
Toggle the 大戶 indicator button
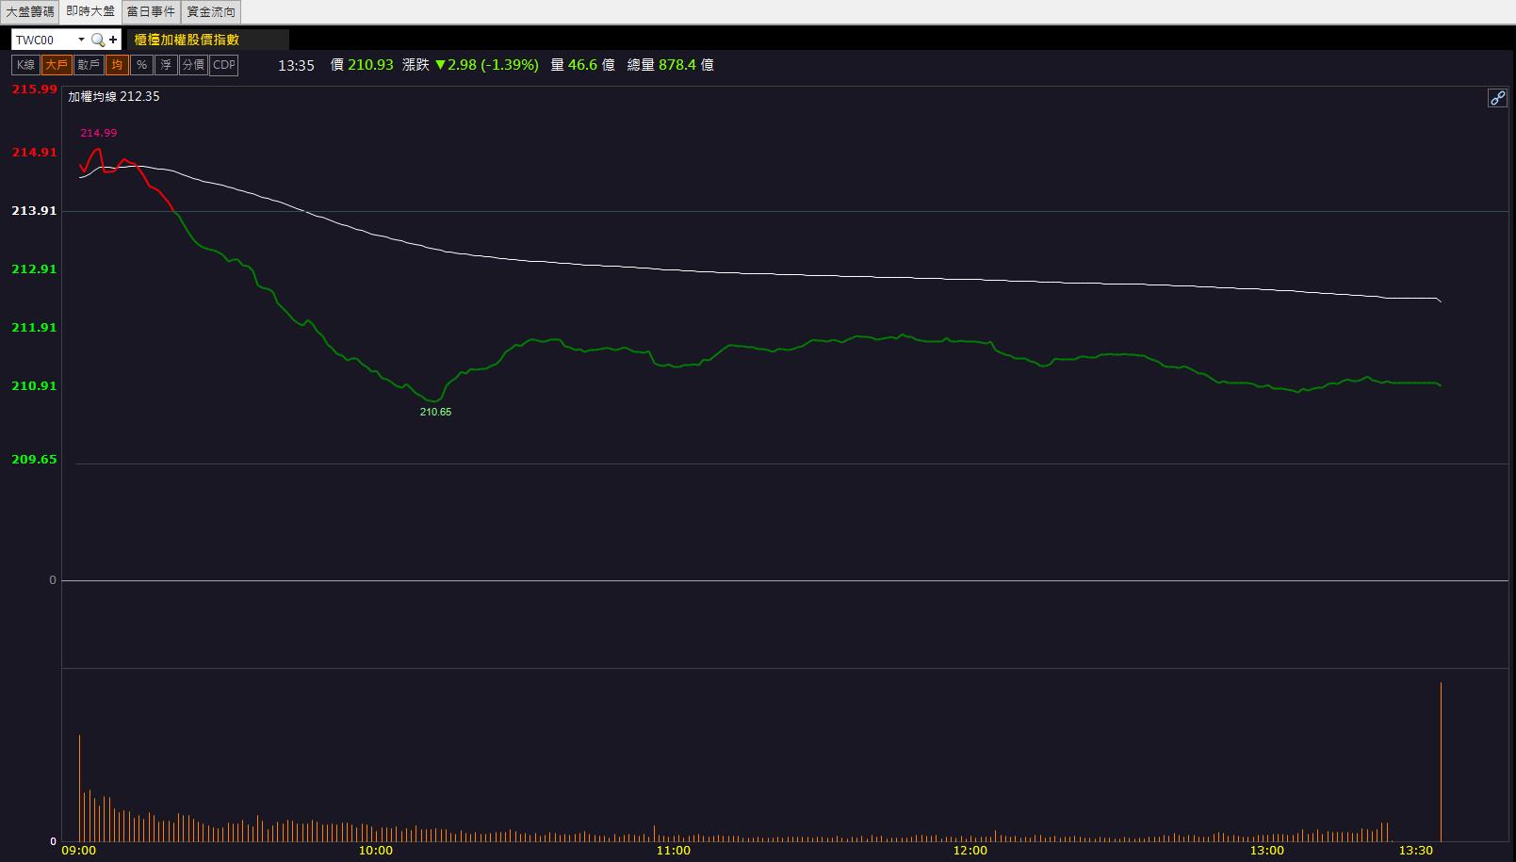[x=57, y=65]
